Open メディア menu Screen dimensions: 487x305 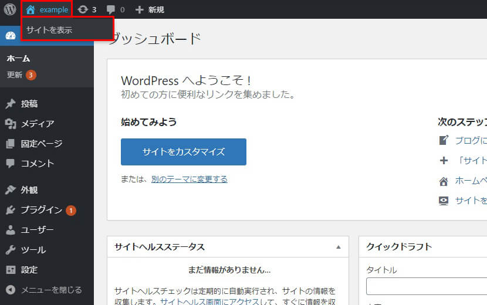click(x=38, y=124)
